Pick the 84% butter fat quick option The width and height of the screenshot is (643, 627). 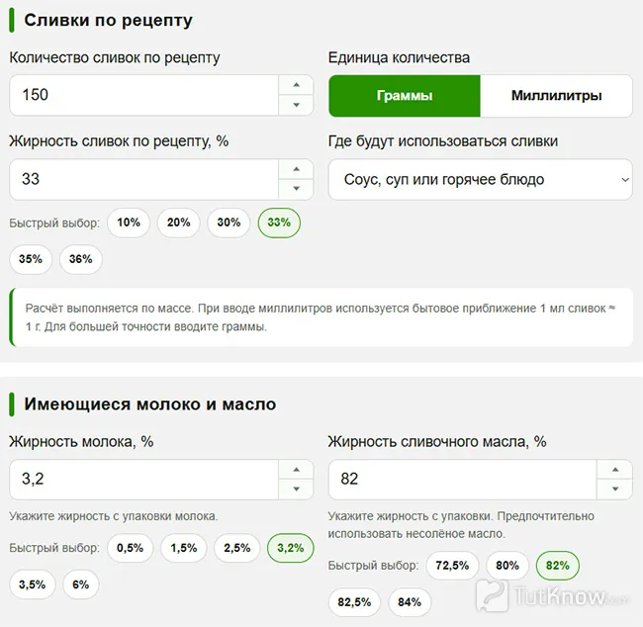pos(410,602)
